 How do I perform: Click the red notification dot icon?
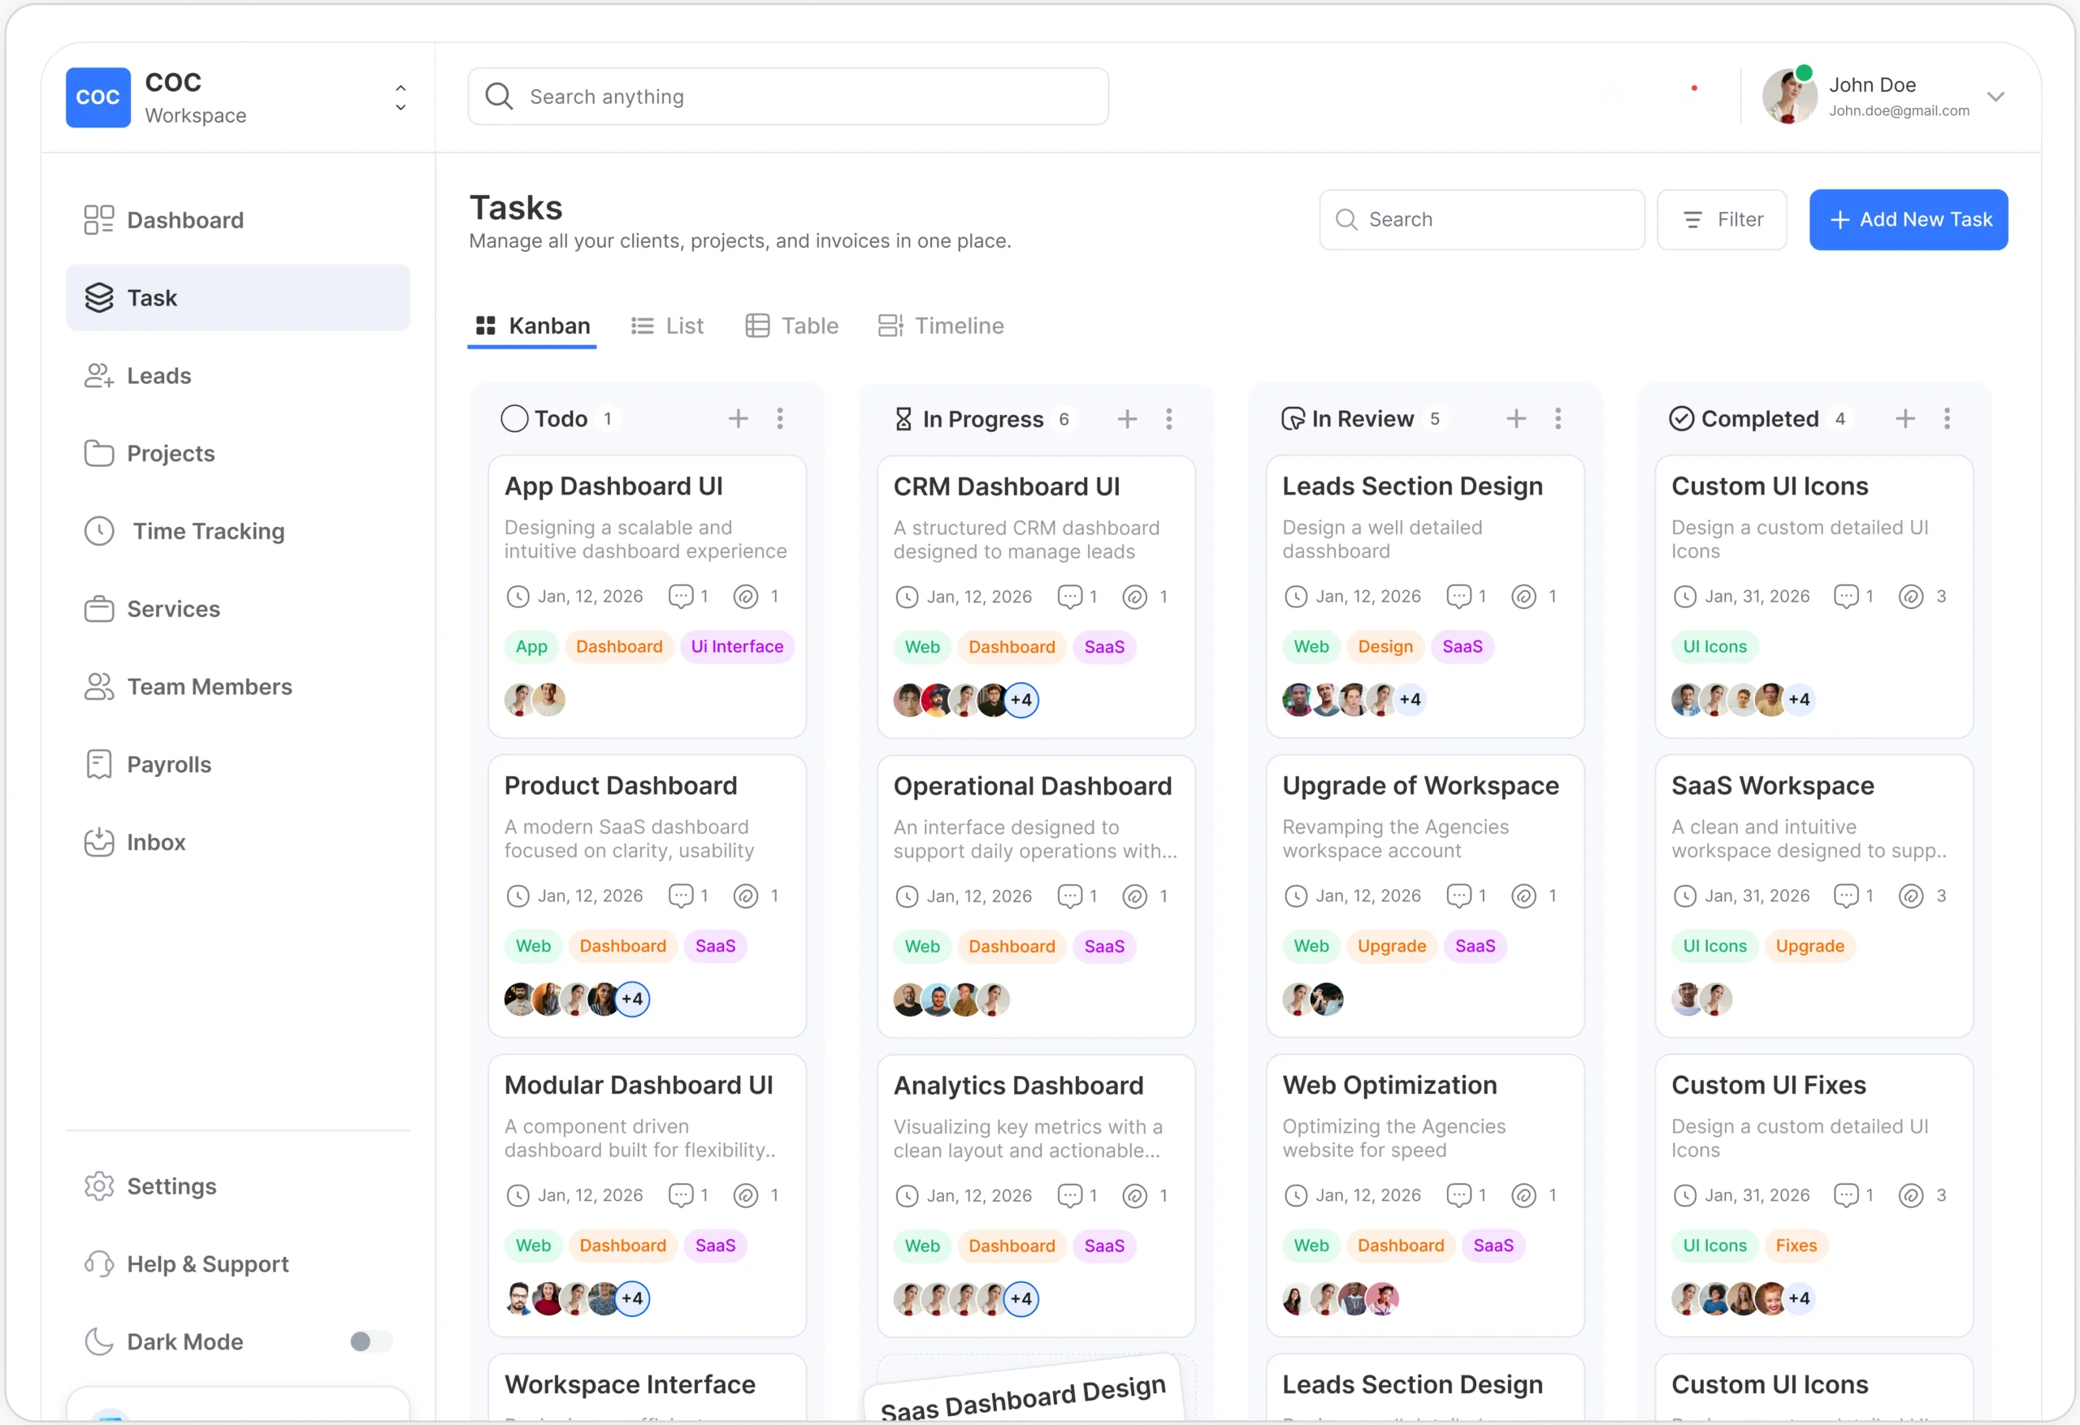click(1693, 89)
